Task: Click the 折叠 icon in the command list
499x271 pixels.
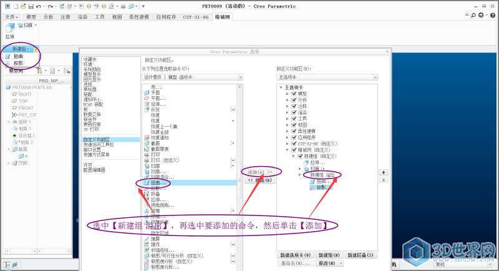Action: point(147,194)
